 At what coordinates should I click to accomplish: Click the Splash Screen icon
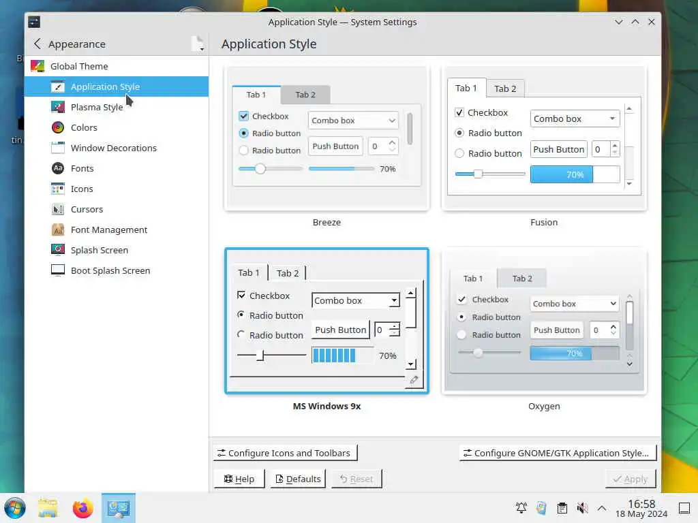pos(57,250)
